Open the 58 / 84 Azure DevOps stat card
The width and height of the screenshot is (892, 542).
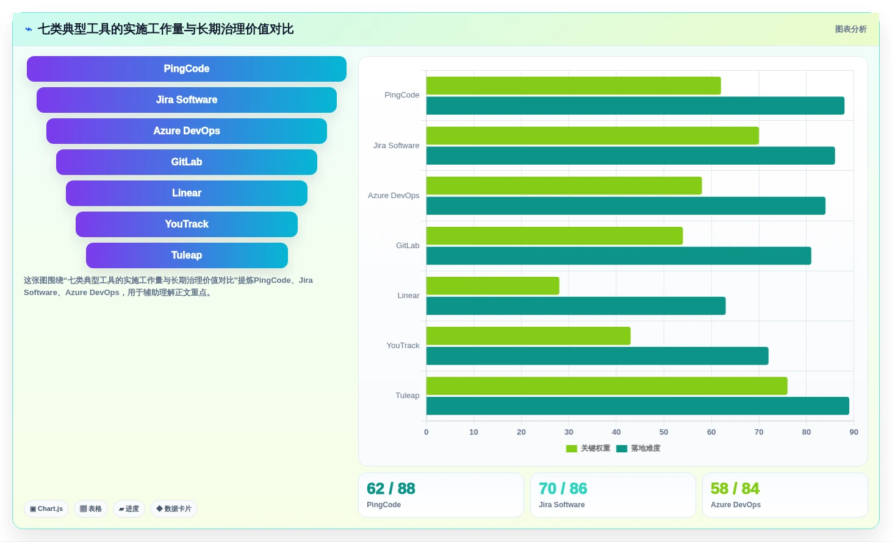click(x=785, y=495)
